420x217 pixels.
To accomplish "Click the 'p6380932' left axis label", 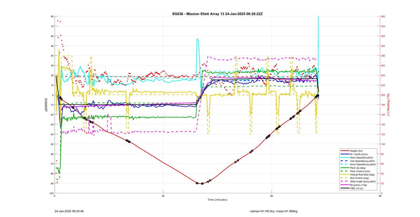I will pos(46,105).
